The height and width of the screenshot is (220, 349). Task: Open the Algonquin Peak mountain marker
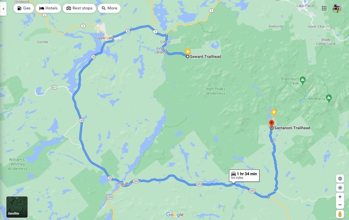pyautogui.click(x=303, y=79)
